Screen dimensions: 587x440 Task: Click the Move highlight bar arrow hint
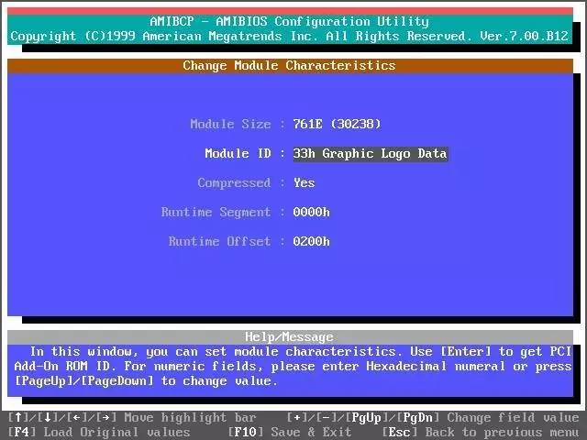tap(132, 418)
